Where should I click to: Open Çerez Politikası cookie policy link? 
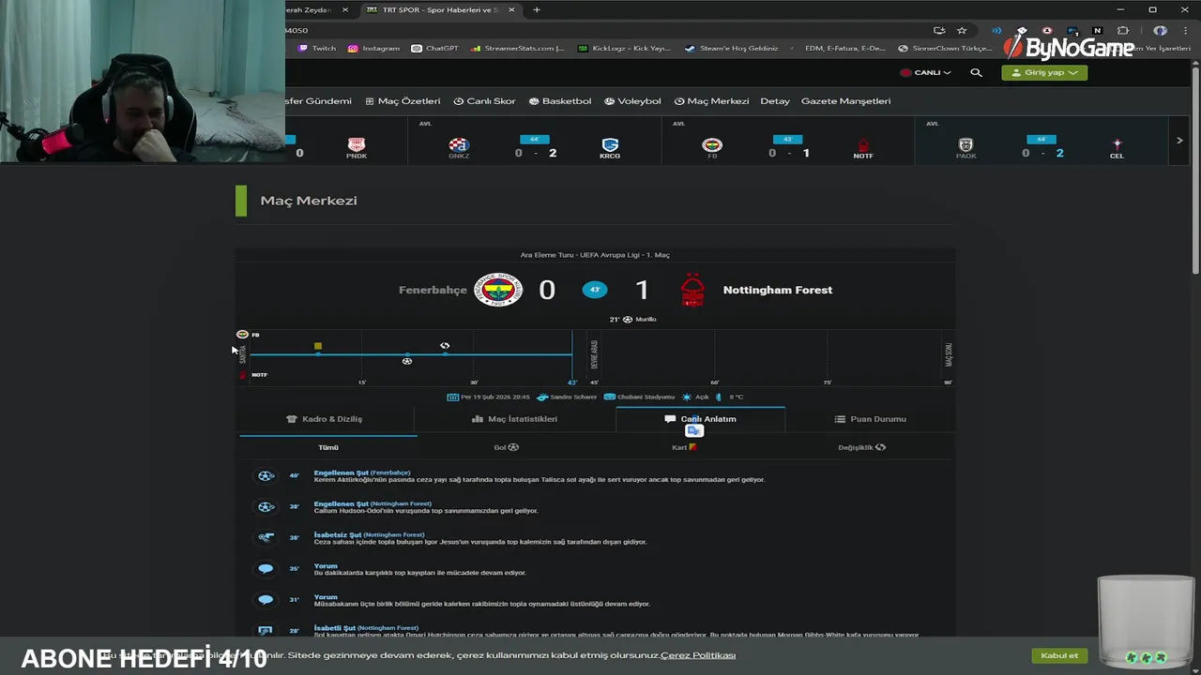(698, 655)
